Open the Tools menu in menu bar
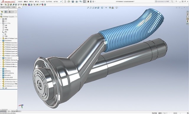The height and width of the screenshot is (114, 189). point(43,2)
